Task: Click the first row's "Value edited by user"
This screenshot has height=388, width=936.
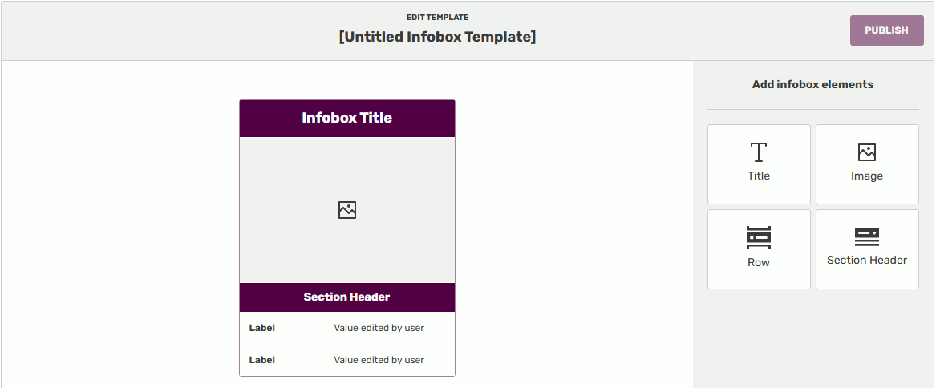Action: (x=379, y=328)
